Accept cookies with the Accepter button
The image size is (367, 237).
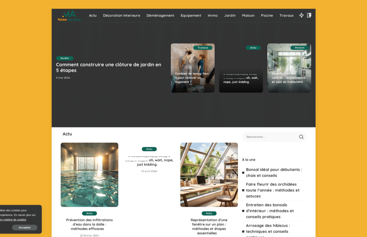(x=25, y=228)
